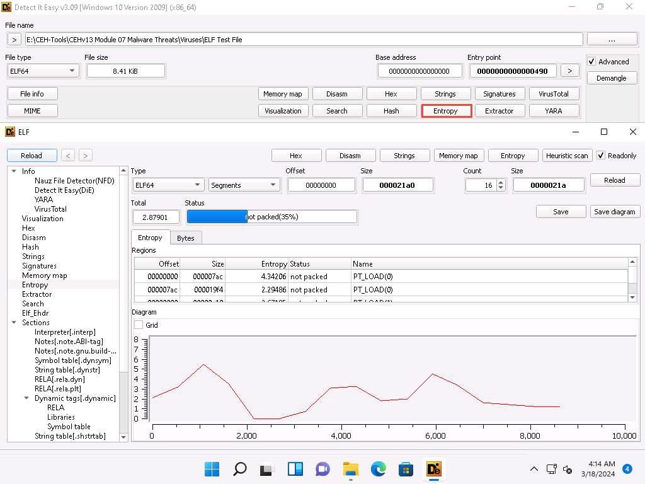
Task: Click the back arrow navigation button
Action: [x=68, y=156]
